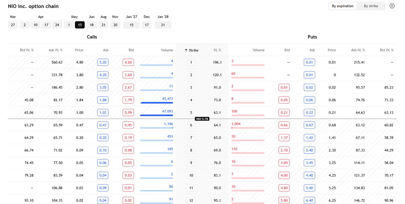The width and height of the screenshot is (405, 204).
Task: Click the put Ask 6.40 for strike 12
Action: pos(309,200)
